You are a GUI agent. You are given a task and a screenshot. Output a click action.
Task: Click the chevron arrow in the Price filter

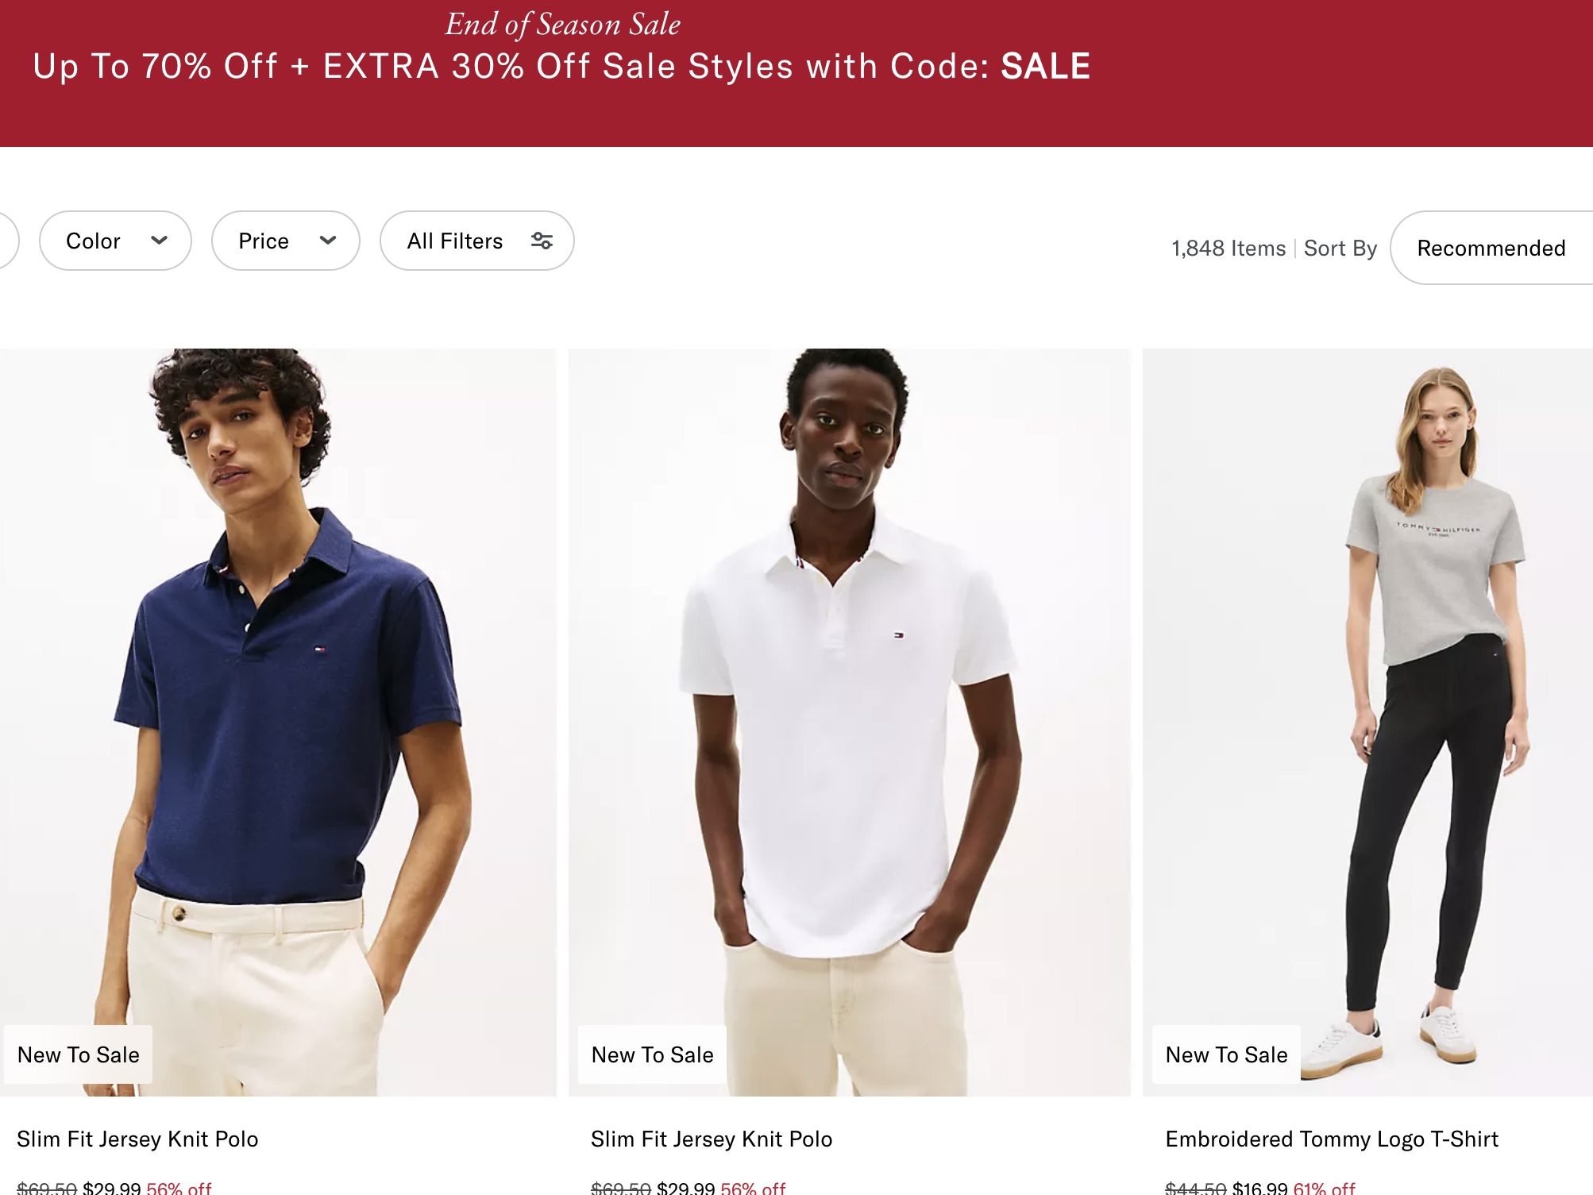click(x=328, y=241)
